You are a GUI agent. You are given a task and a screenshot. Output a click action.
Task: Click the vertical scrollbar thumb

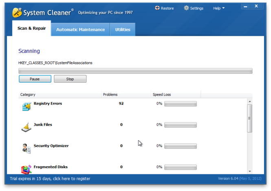pyautogui.click(x=249, y=118)
